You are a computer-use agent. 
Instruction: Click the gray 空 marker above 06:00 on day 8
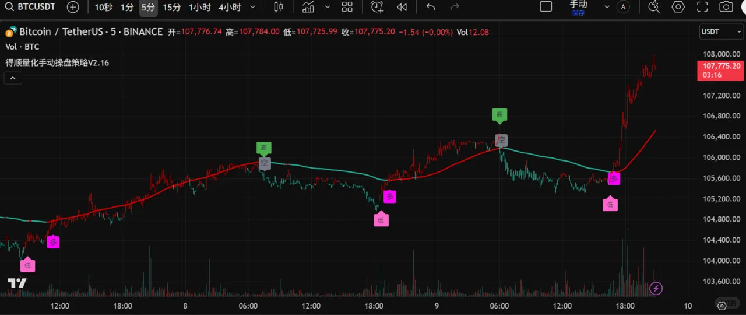tap(265, 163)
